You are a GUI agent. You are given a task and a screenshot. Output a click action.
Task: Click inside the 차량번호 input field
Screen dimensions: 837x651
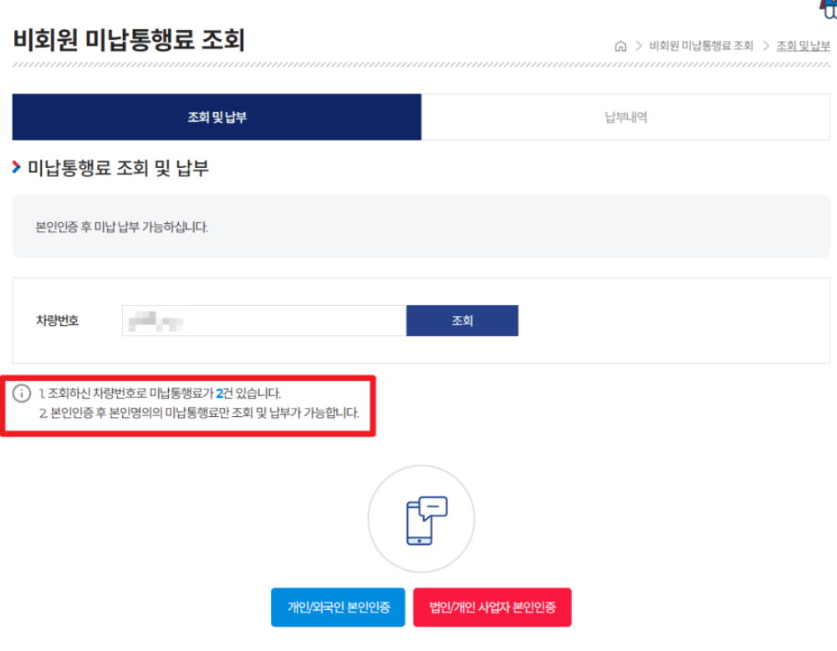pyautogui.click(x=259, y=320)
